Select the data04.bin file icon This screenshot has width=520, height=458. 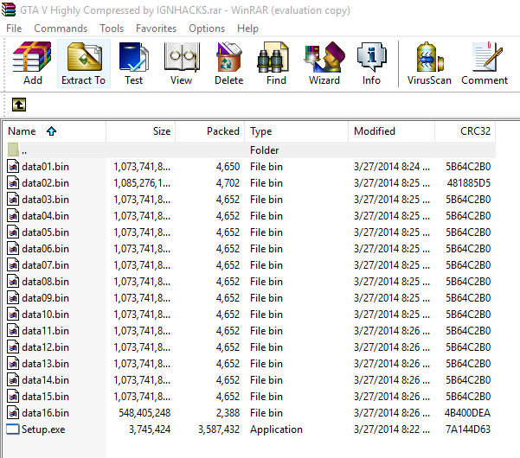tap(13, 215)
